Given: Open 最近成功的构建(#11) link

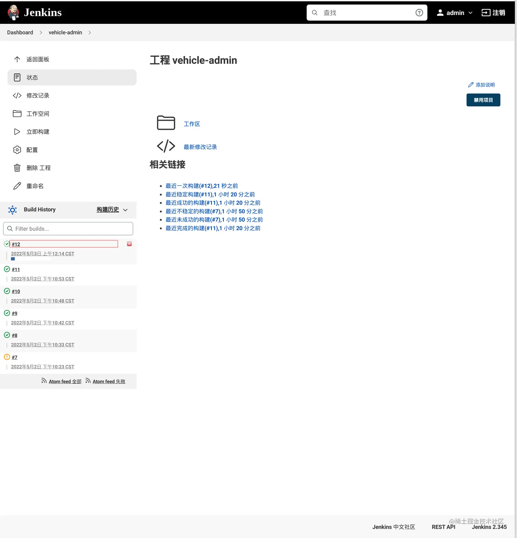Looking at the screenshot, I should click(x=213, y=203).
